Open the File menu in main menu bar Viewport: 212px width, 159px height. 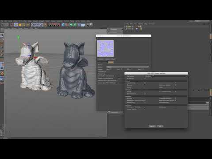(x=2, y=21)
